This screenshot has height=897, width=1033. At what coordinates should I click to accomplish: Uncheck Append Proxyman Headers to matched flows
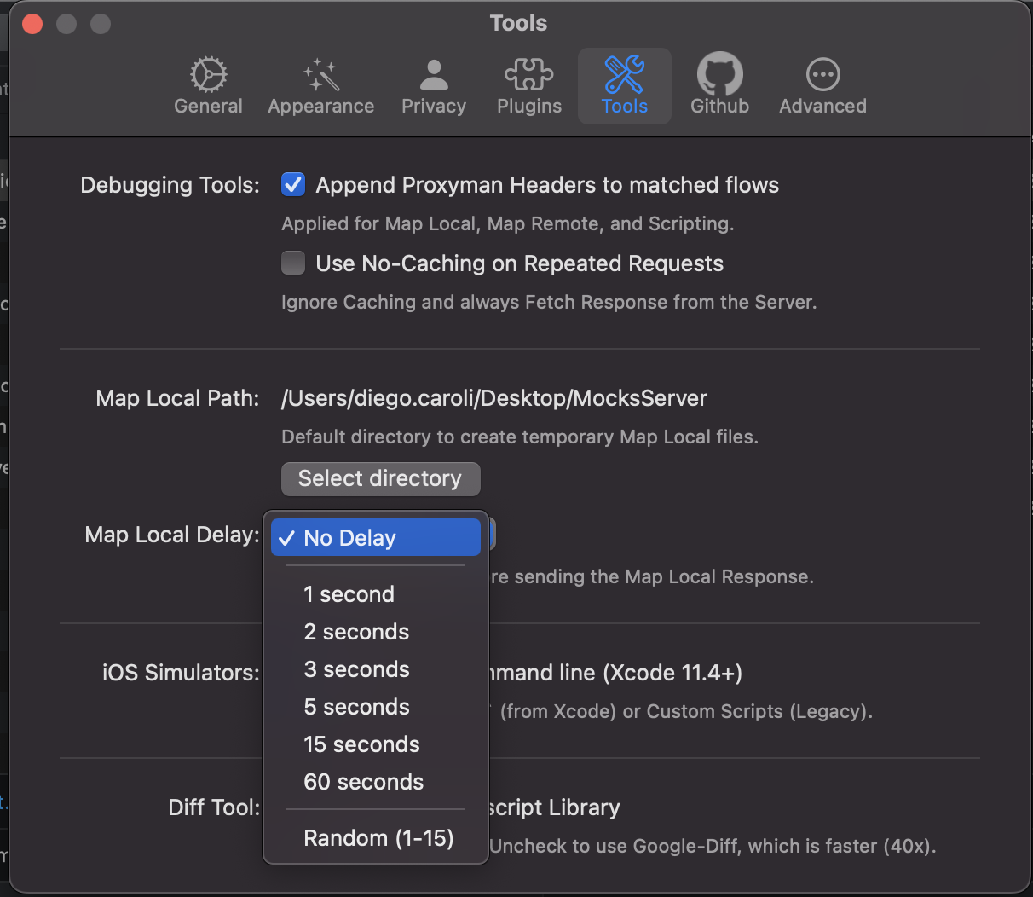[293, 185]
